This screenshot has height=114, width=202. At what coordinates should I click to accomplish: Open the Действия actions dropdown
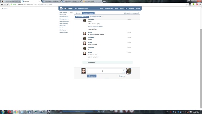[126, 13]
